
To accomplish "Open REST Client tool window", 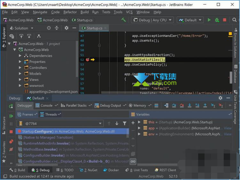I will click(166, 170).
